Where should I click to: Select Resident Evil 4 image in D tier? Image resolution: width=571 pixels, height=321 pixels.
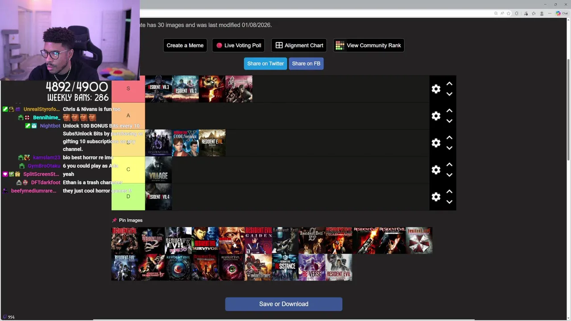(158, 197)
